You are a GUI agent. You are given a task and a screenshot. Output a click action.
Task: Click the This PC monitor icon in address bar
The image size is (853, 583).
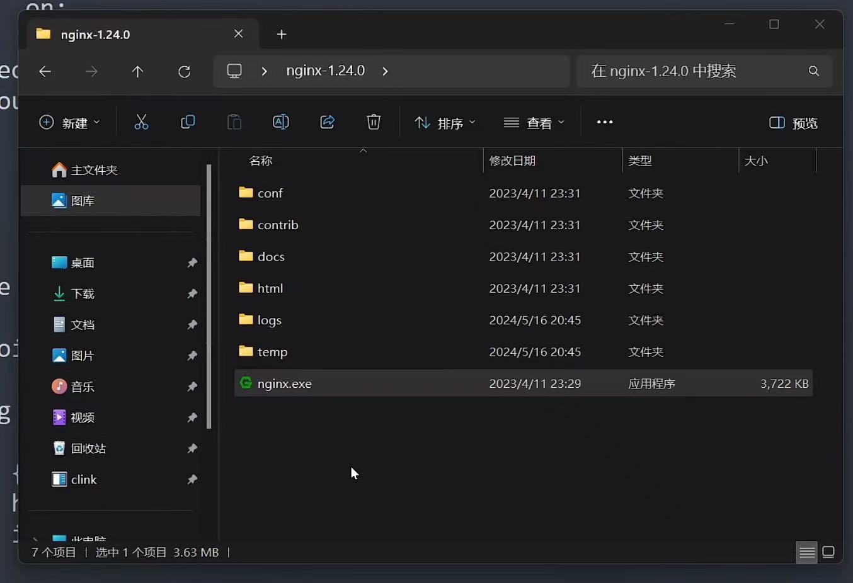tap(234, 71)
